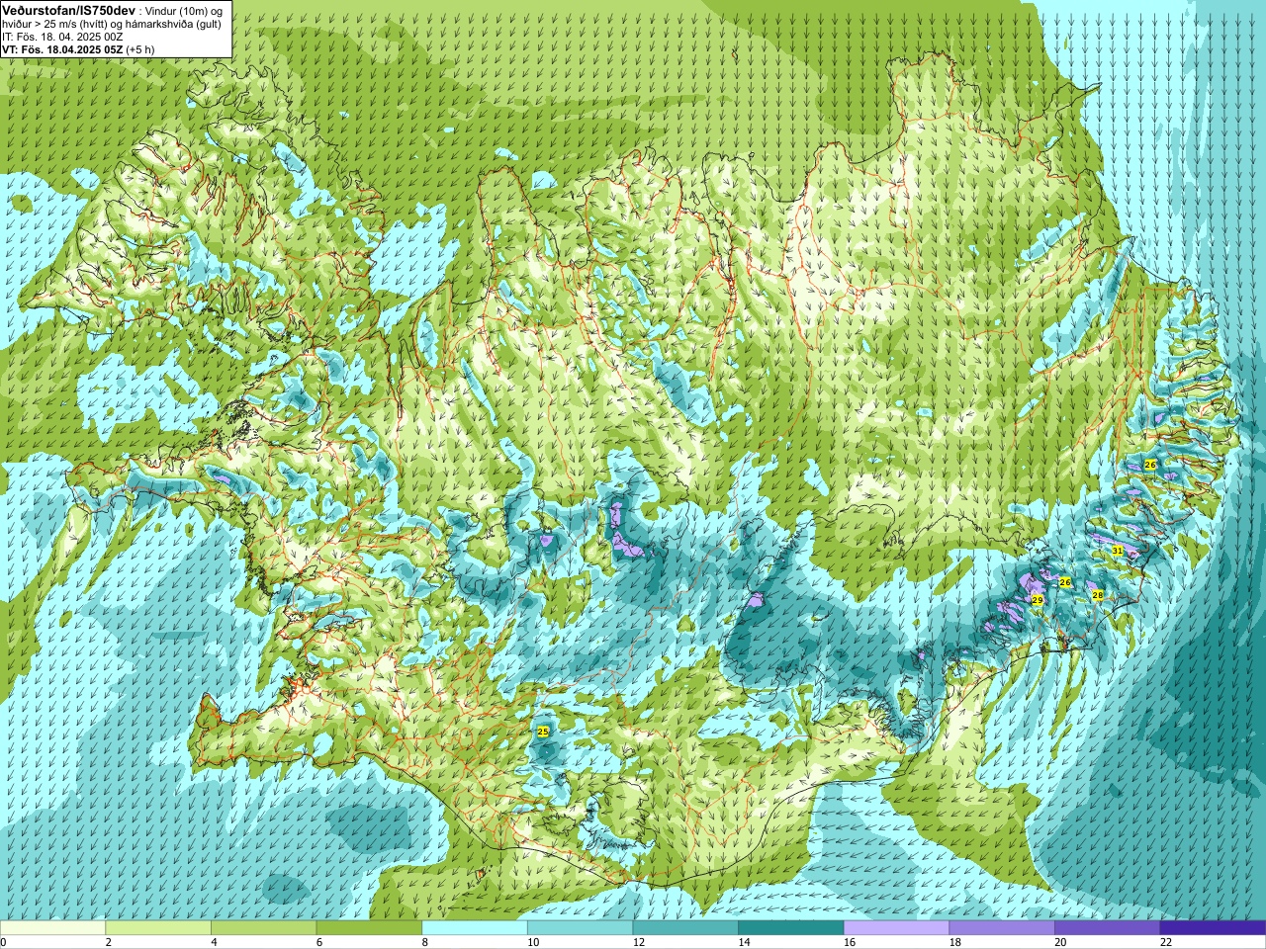The width and height of the screenshot is (1266, 949).
Task: Select the 4–6 m/s green legend swatch
Action: coord(264,928)
